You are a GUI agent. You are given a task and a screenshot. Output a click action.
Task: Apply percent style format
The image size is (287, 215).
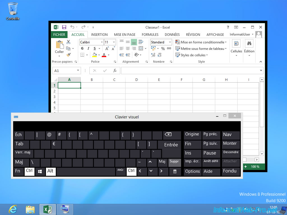[163, 48]
